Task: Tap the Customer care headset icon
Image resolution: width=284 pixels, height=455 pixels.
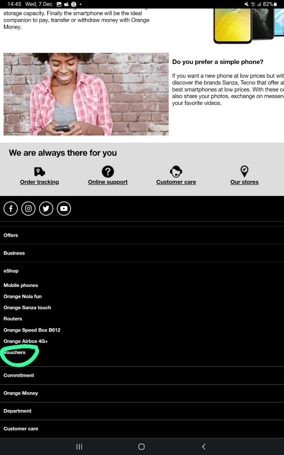Action: (176, 172)
